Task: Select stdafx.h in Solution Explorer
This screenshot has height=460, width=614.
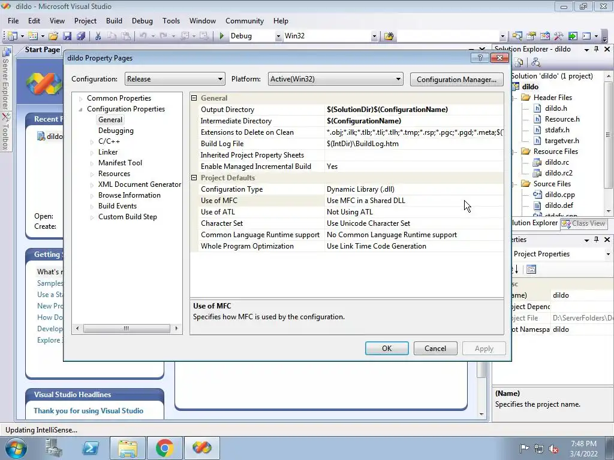Action: (x=557, y=130)
